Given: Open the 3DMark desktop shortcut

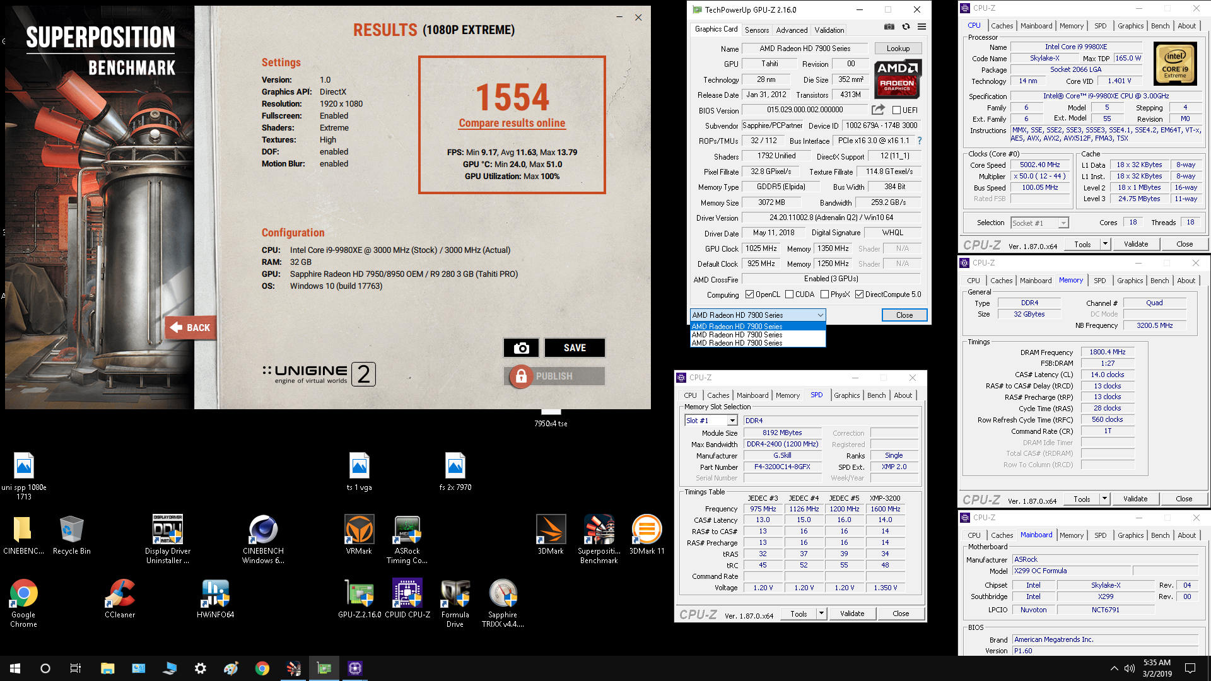Looking at the screenshot, I should pyautogui.click(x=551, y=535).
